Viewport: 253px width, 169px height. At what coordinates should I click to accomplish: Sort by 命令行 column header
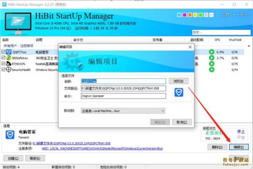coord(78,40)
